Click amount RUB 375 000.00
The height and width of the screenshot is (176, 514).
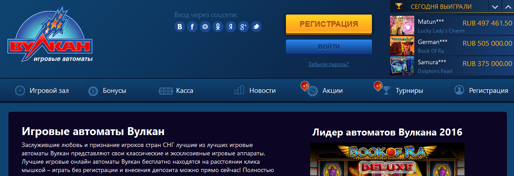487,63
